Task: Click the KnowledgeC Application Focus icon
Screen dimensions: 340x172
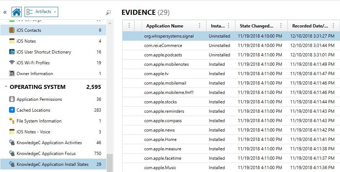Action: [12, 153]
